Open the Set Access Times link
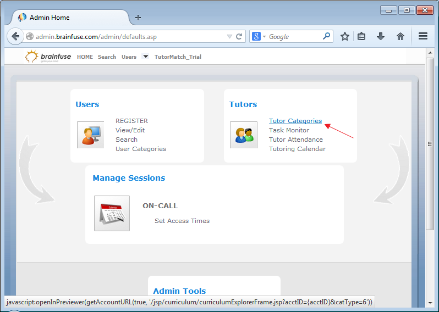Screen dimensions: 439x312 (182, 221)
